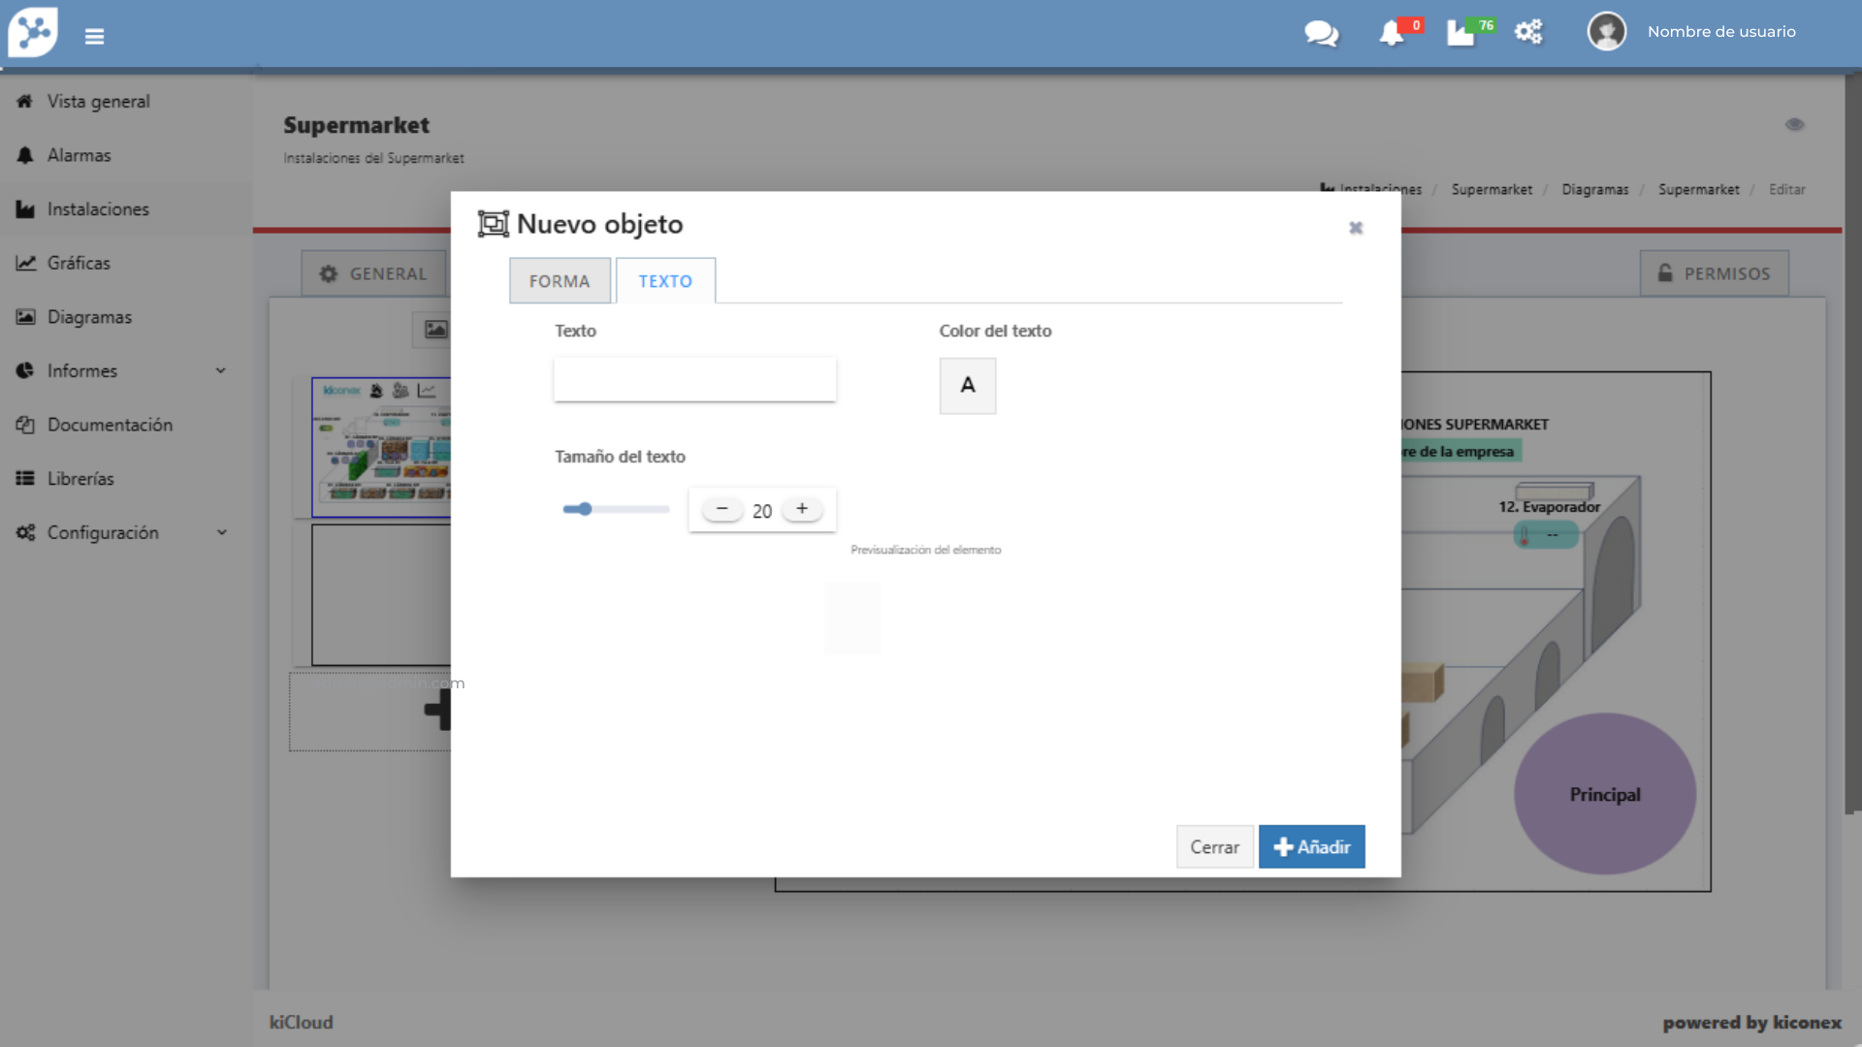Expand the Configuración menu chevron
This screenshot has height=1047, width=1862.
(x=221, y=532)
